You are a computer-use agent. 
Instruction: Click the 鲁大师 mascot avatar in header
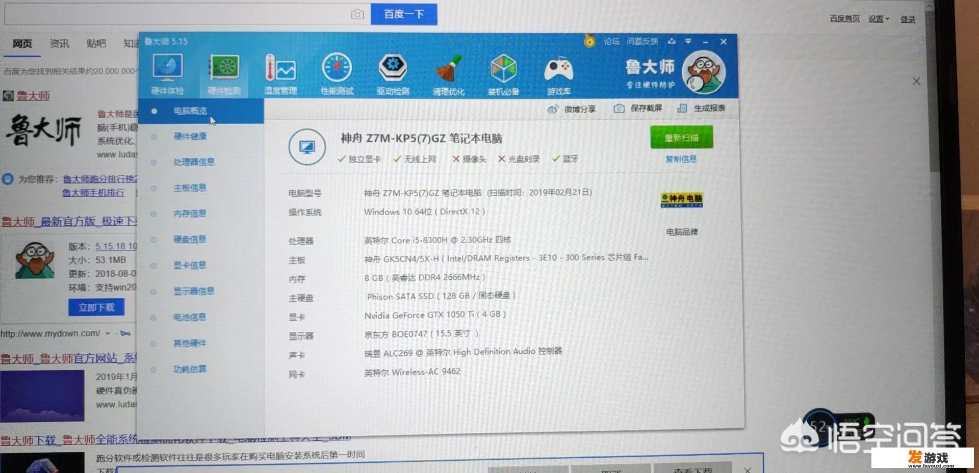(704, 72)
